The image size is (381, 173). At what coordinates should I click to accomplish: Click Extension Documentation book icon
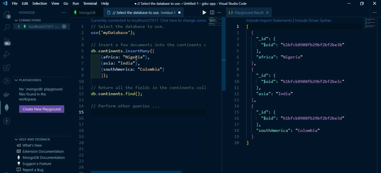pyautogui.click(x=19, y=152)
